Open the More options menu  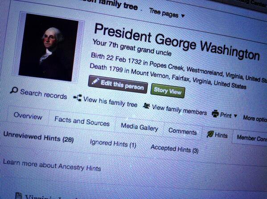tap(255, 118)
